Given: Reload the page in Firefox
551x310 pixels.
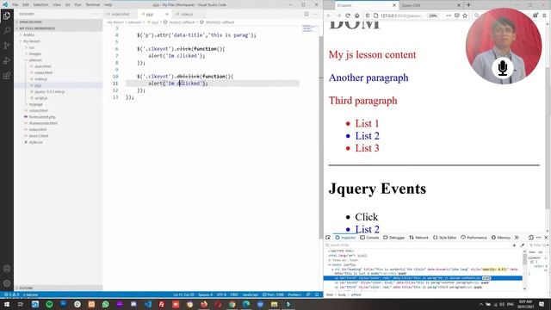Looking at the screenshot, I should click(348, 15).
